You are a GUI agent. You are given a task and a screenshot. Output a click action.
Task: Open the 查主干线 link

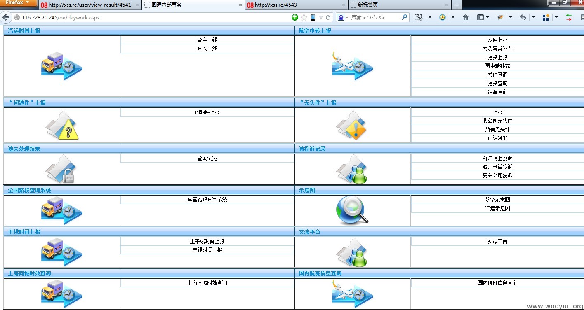[207, 40]
